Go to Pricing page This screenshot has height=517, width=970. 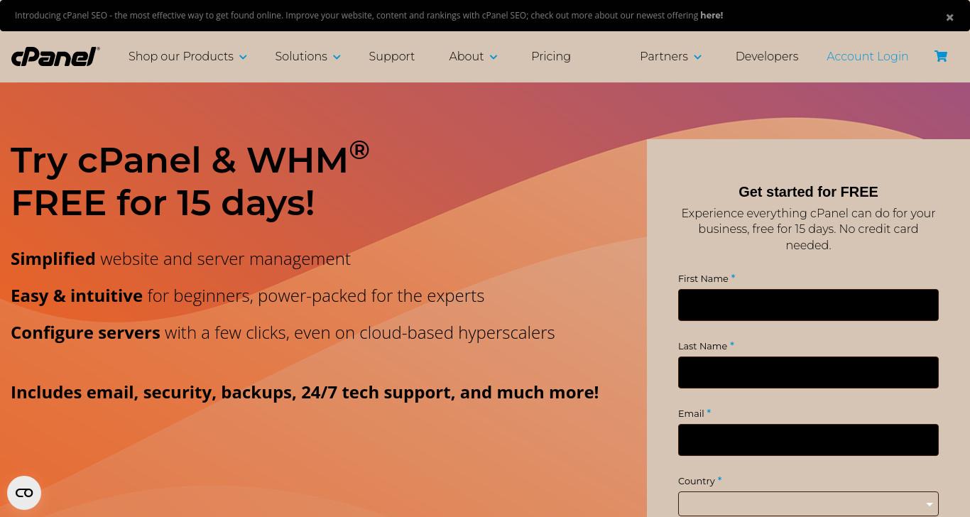tap(551, 56)
